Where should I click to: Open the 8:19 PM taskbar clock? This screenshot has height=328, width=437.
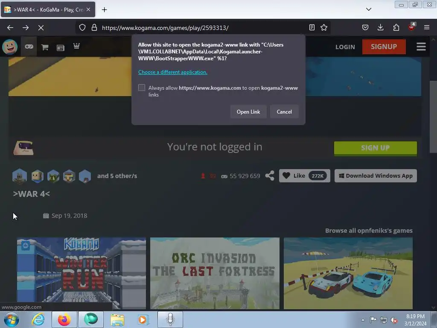point(415,320)
